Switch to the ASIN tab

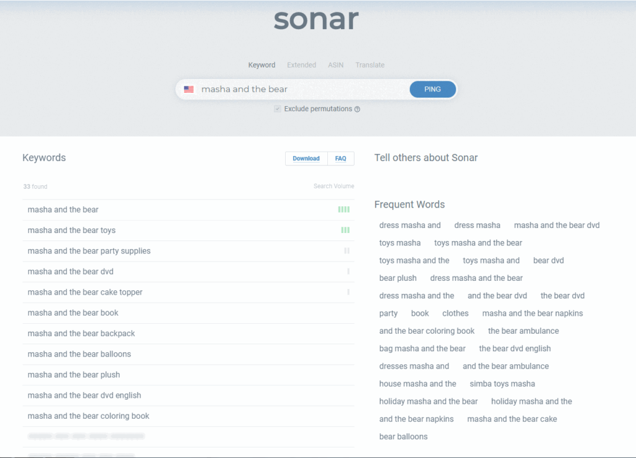click(x=335, y=65)
